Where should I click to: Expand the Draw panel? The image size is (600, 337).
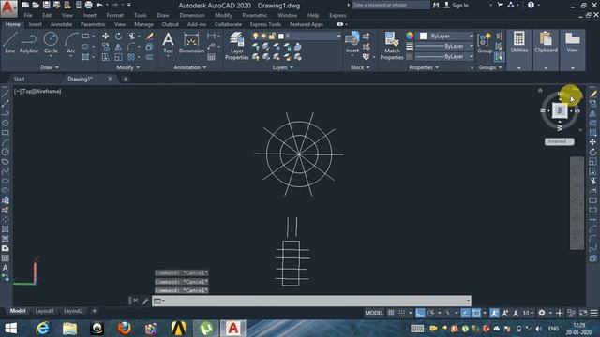(50, 67)
